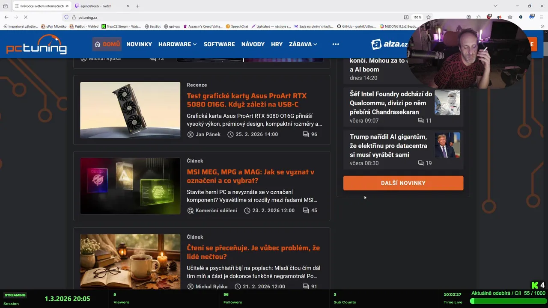Open the three-dots more menu

pos(336,44)
